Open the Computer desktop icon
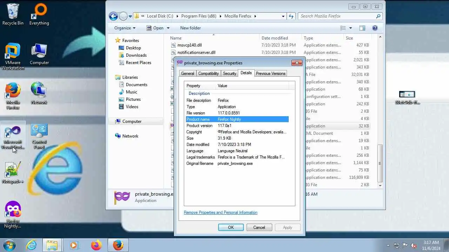 coord(39,54)
